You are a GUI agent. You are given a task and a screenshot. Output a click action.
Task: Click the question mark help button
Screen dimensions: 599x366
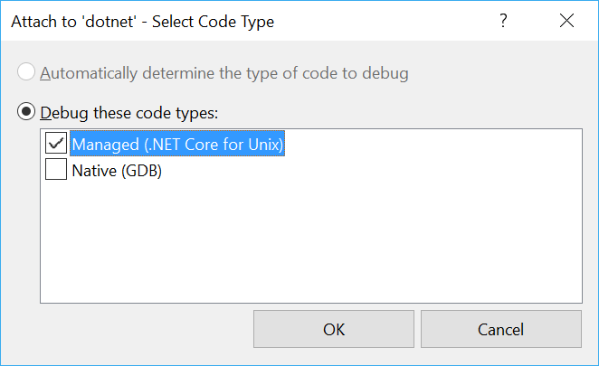click(504, 22)
